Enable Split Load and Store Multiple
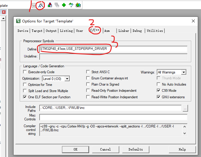 25,91
